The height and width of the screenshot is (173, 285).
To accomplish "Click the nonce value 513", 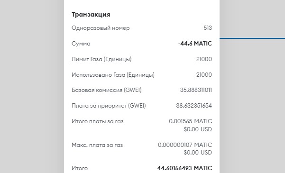I will [208, 28].
